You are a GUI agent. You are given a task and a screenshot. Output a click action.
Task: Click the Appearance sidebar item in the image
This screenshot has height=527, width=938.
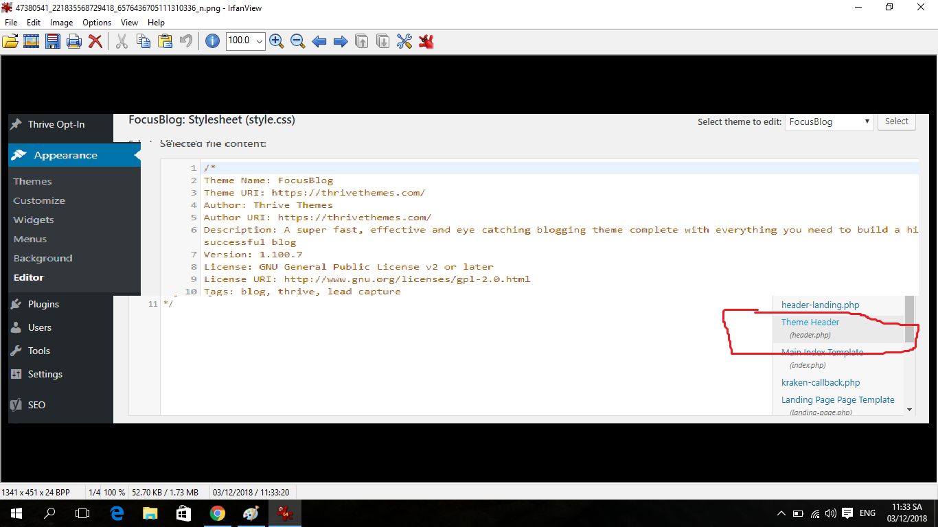point(74,155)
